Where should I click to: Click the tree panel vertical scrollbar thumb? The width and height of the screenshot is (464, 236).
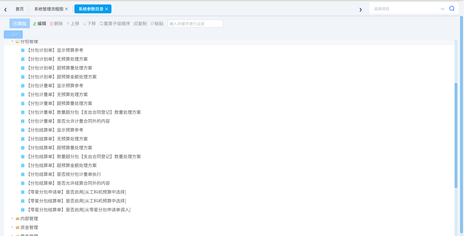click(x=456, y=135)
